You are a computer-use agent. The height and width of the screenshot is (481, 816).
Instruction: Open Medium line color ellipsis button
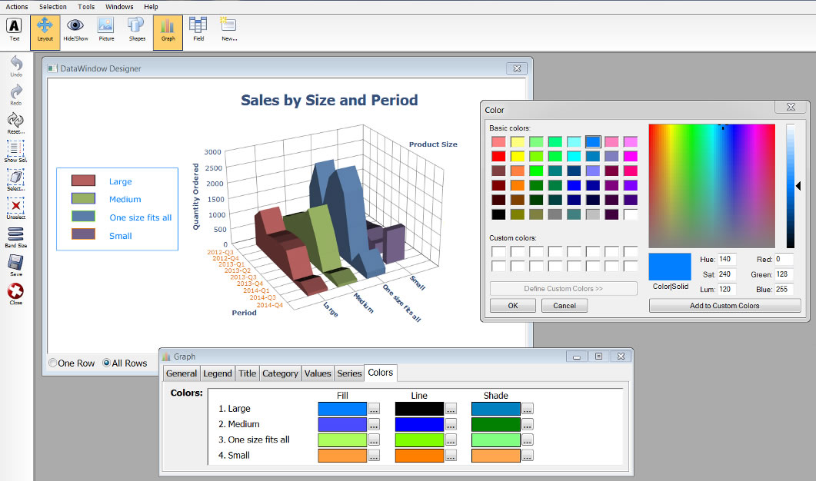tap(451, 424)
